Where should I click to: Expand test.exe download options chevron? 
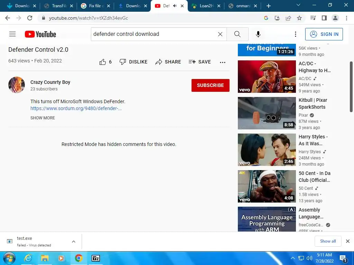click(x=73, y=242)
